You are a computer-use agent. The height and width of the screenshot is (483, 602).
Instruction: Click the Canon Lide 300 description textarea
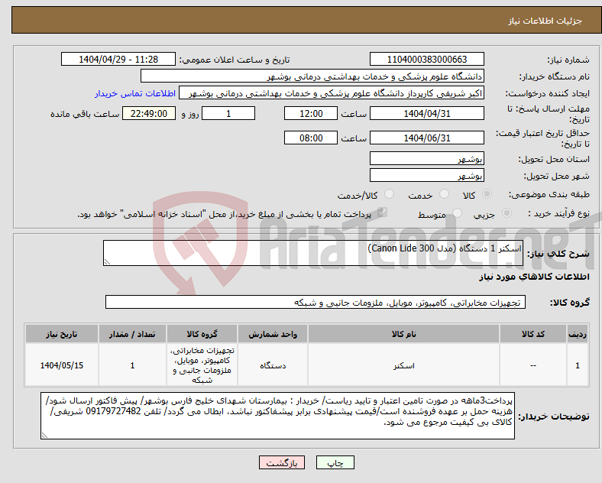[313, 253]
